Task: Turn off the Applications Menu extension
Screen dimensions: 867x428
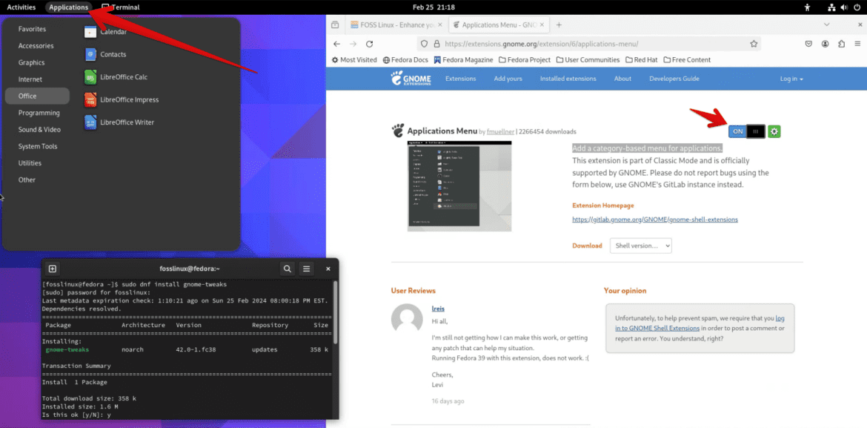Action: coord(737,131)
